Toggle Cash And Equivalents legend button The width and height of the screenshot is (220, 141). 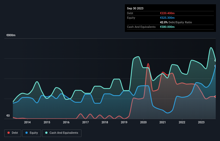62,133
